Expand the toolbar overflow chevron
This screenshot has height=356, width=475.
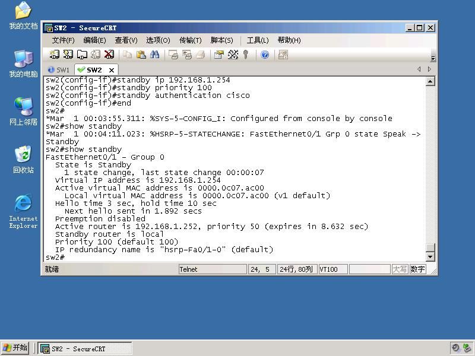click(433, 58)
